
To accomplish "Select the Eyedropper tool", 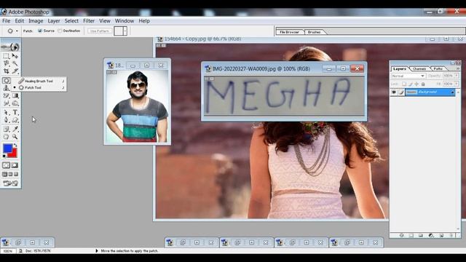I will [x=15, y=129].
